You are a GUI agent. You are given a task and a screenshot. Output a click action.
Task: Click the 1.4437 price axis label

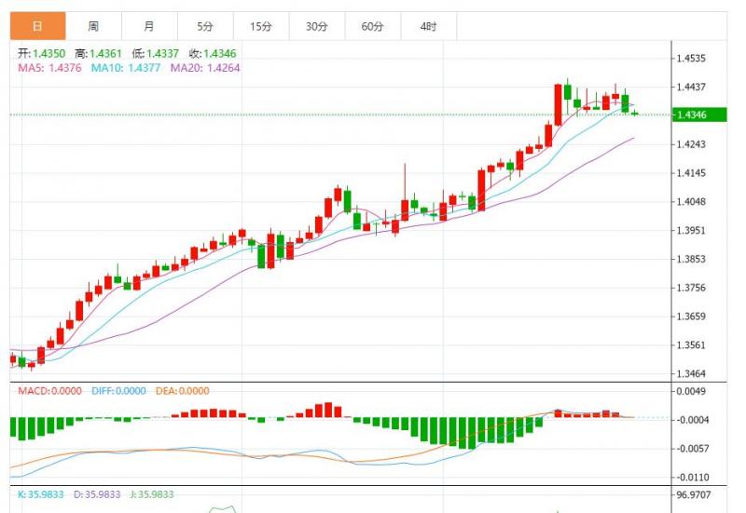tap(691, 87)
